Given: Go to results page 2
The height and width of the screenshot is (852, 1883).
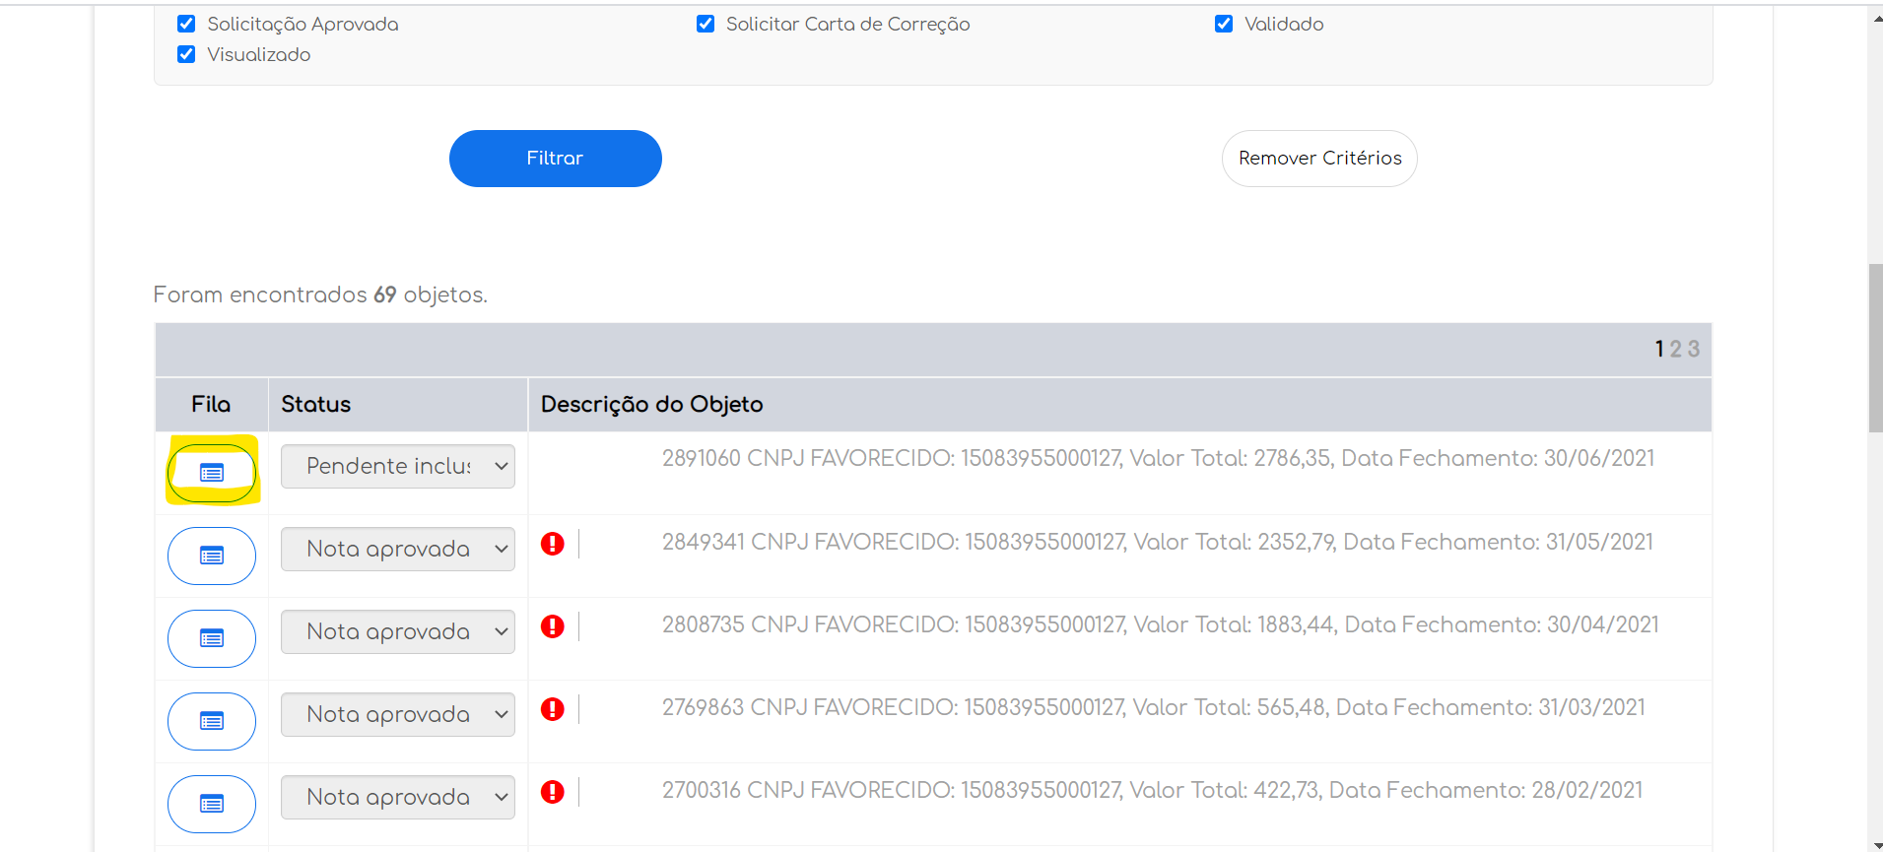Looking at the screenshot, I should click(x=1675, y=350).
